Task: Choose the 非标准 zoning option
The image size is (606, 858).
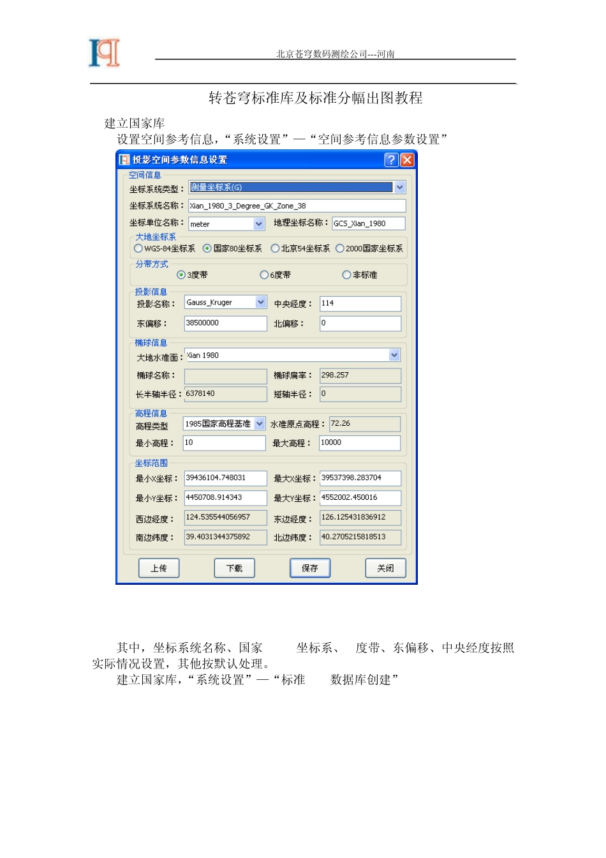Action: coord(346,275)
